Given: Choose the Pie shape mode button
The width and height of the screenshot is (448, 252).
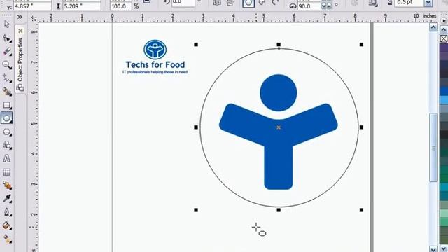Looking at the screenshot, I should pyautogui.click(x=262, y=3).
